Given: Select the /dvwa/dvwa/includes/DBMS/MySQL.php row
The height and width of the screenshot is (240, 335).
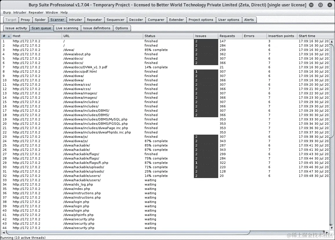Looking at the screenshot, I should [165, 119].
